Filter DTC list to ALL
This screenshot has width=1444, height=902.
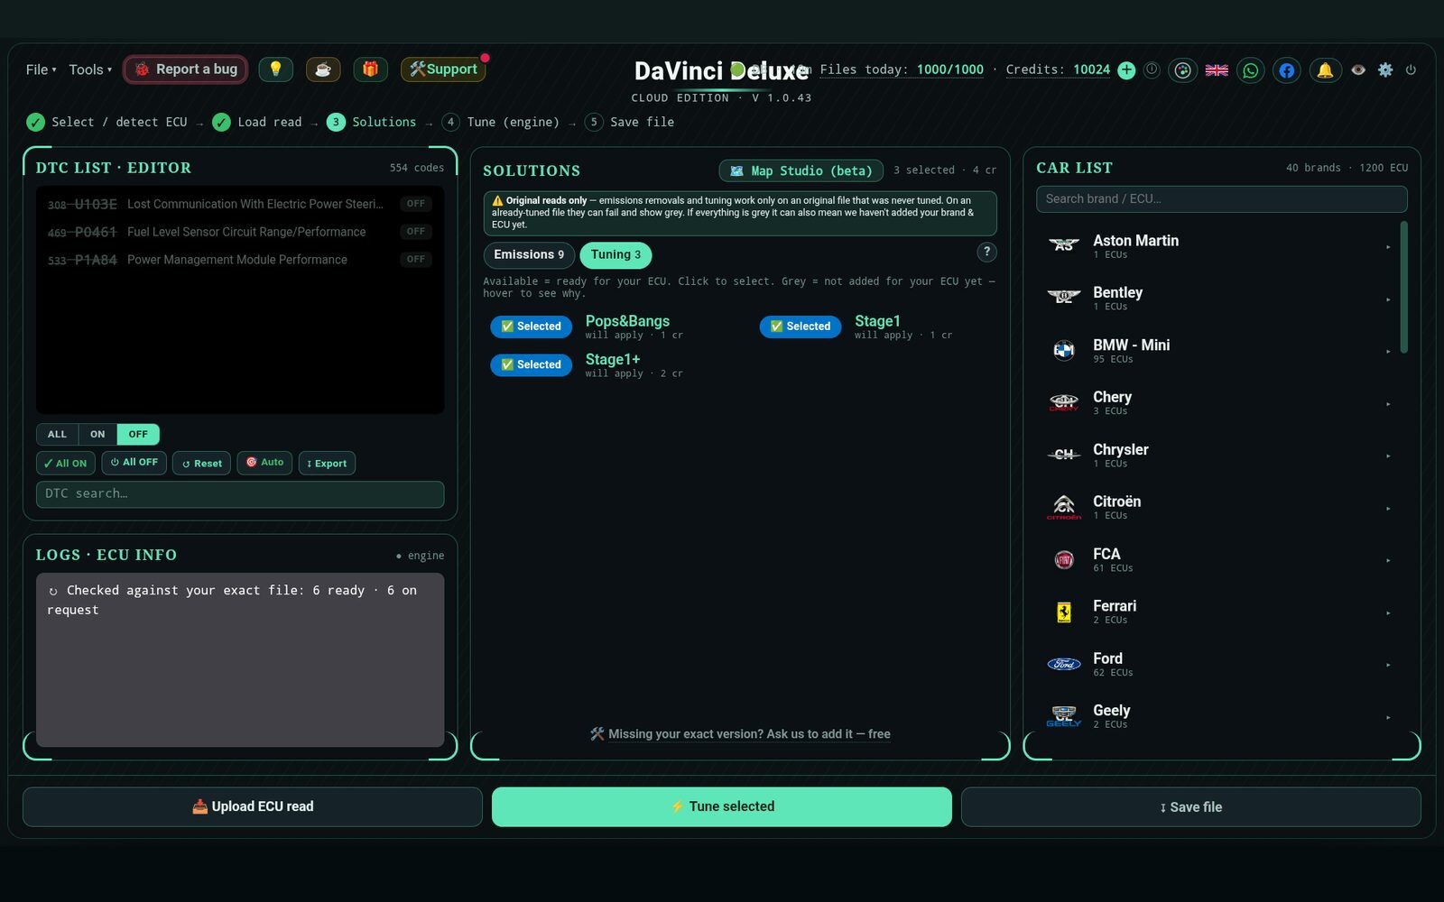click(x=57, y=434)
